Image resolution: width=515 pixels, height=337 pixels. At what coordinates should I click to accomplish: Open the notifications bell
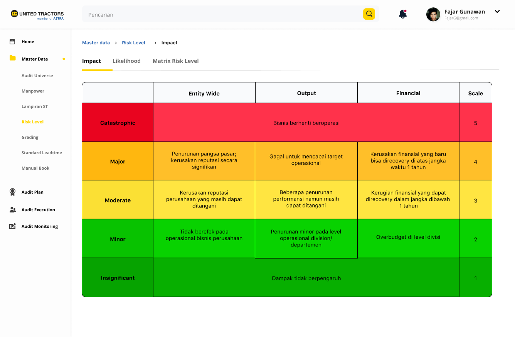402,14
